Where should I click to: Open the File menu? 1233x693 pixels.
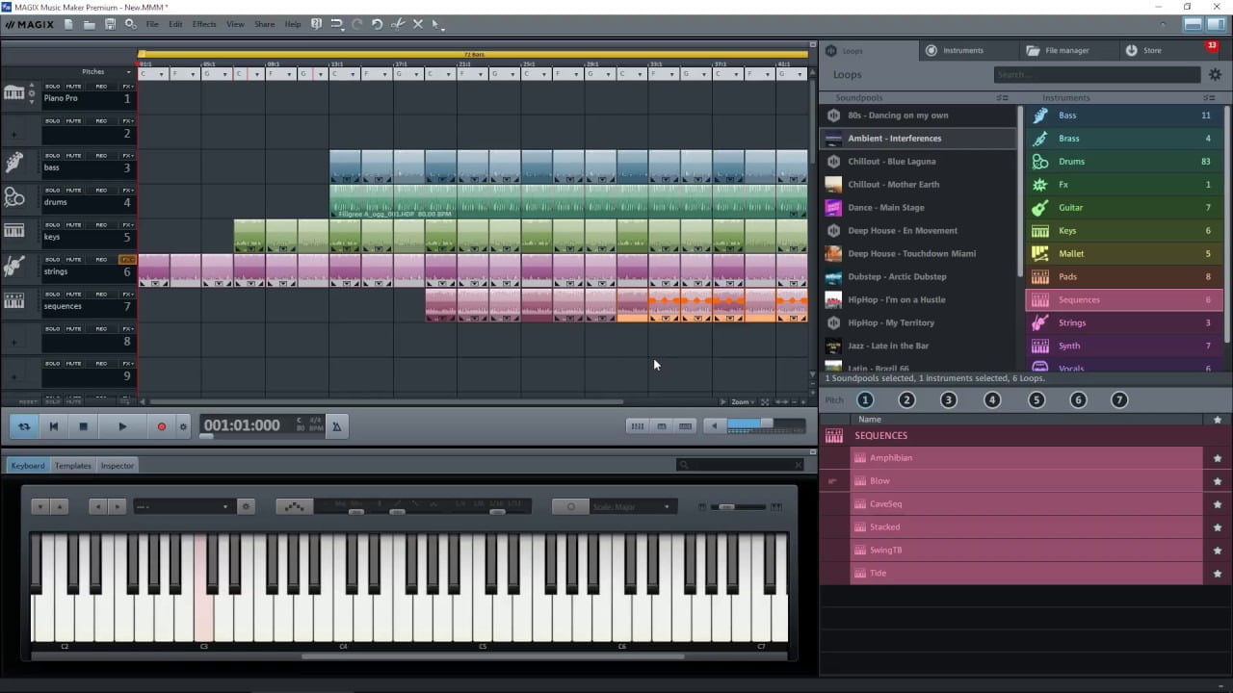click(x=152, y=24)
